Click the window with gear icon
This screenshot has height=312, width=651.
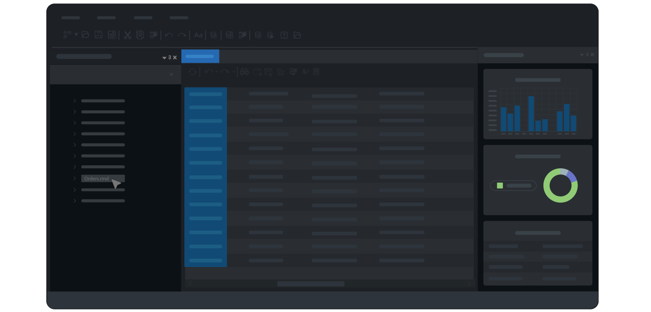point(257,72)
